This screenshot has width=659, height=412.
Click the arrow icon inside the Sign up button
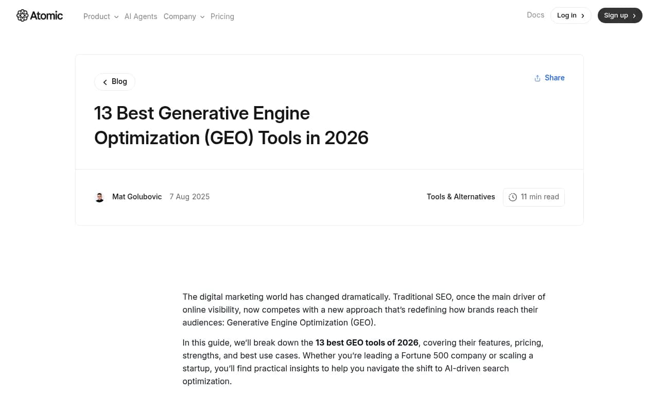point(634,15)
